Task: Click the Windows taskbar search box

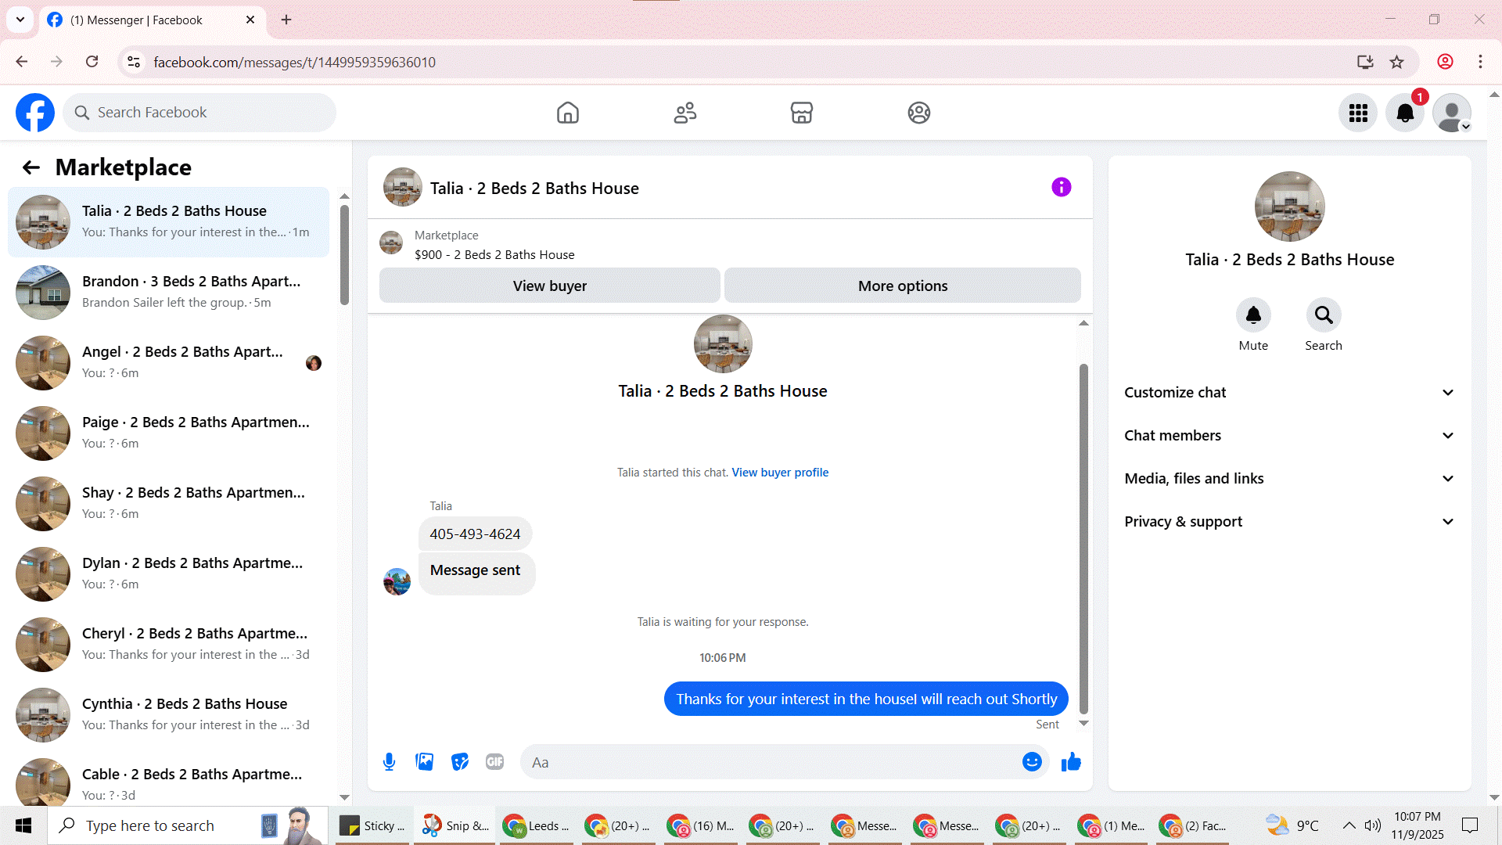Action: tap(188, 825)
